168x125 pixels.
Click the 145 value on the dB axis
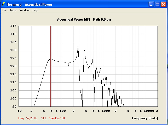tap(13, 26)
